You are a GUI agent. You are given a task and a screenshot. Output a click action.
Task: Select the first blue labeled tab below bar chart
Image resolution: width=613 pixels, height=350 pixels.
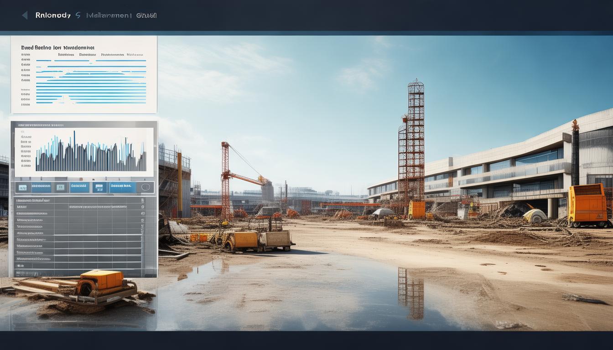41,187
